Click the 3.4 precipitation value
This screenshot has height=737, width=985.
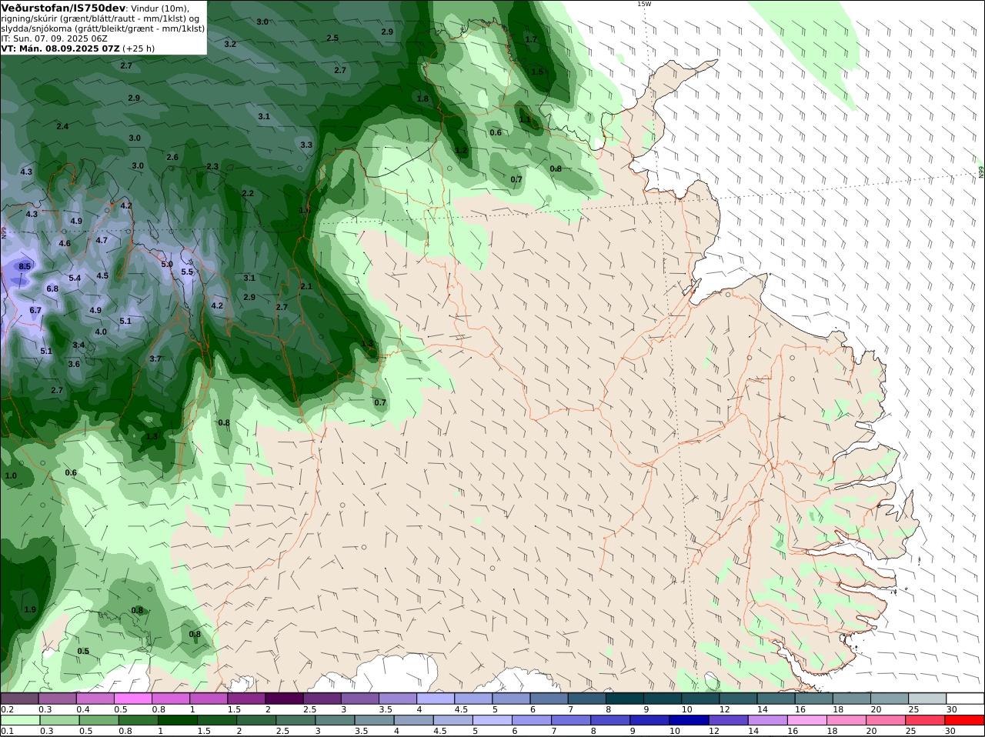pyautogui.click(x=78, y=345)
